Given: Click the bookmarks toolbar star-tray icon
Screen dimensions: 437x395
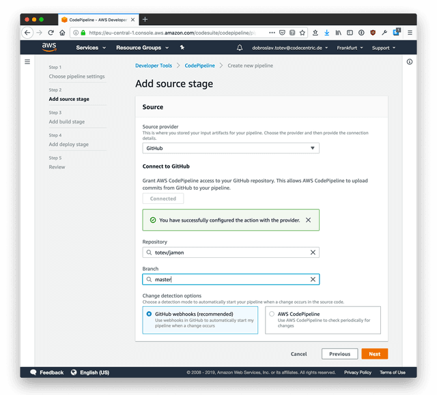Looking at the screenshot, I should 315,33.
